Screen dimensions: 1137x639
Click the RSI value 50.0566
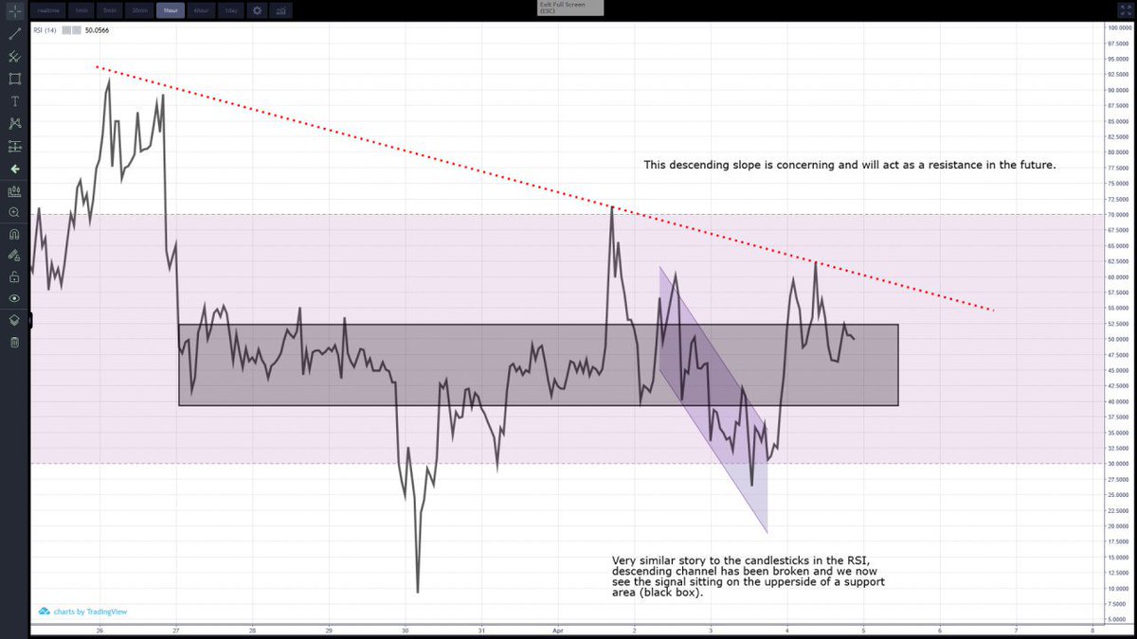tap(97, 30)
